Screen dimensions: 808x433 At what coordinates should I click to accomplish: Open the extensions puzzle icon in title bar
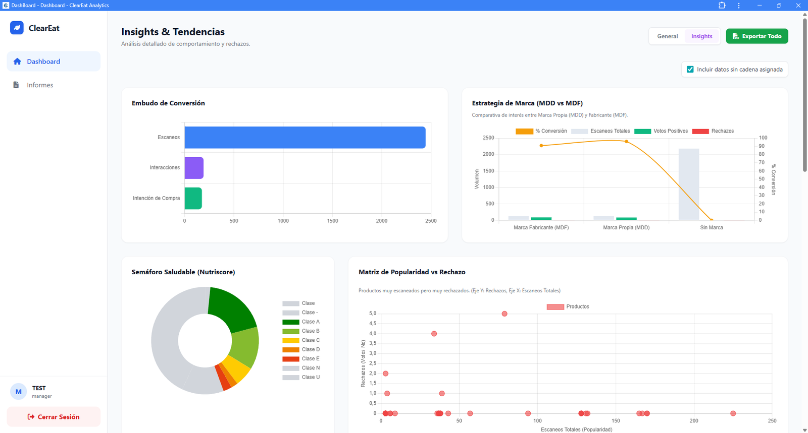(x=722, y=6)
